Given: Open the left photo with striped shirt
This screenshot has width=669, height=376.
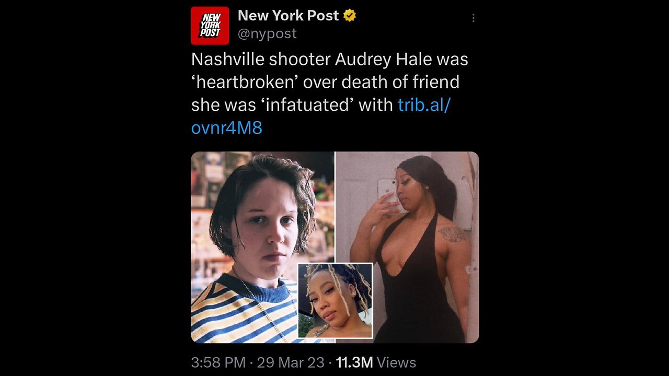Looking at the screenshot, I should (262, 247).
